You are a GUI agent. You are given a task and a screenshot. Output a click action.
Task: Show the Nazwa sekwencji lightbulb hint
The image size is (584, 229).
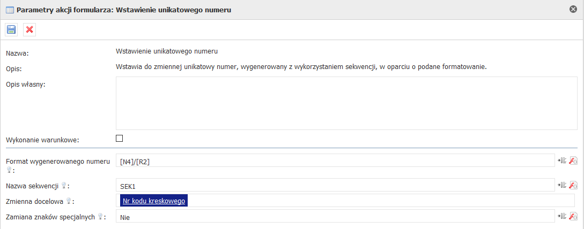64,185
